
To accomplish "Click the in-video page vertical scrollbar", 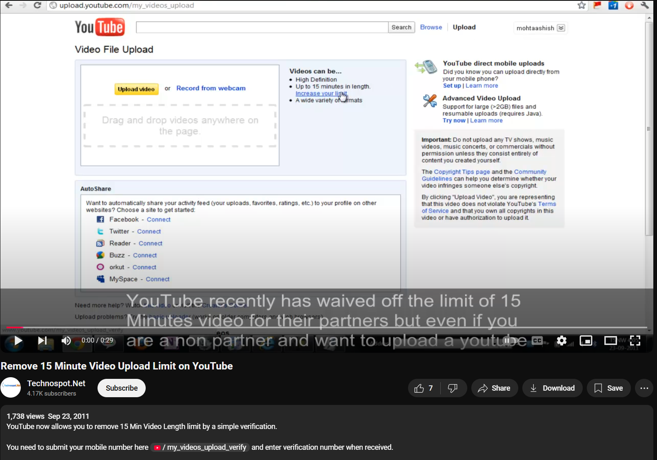I will pyautogui.click(x=649, y=129).
